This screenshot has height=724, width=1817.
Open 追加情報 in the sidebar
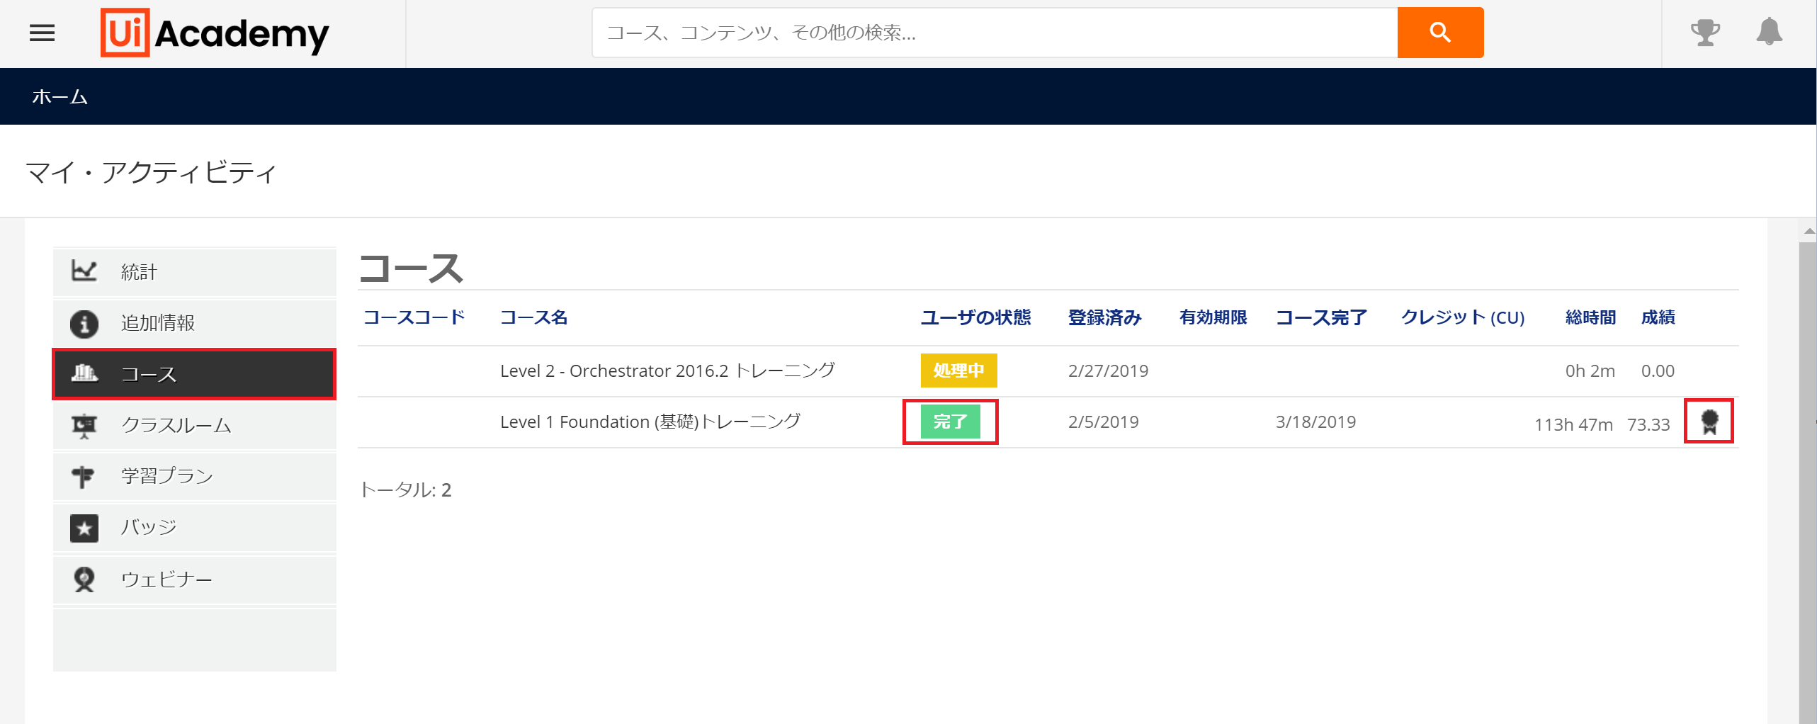195,323
